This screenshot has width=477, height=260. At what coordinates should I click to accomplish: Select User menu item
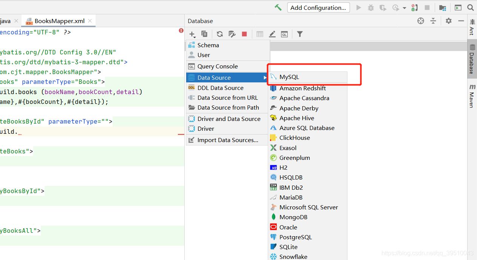tap(228, 55)
